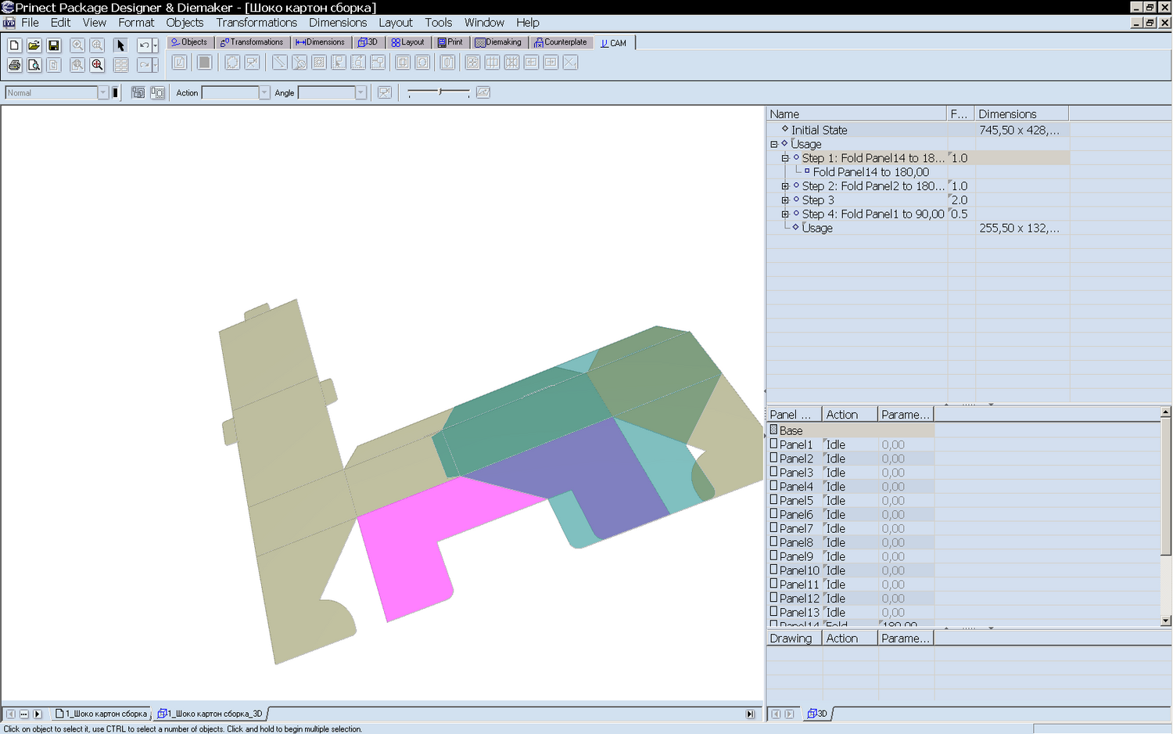Viewport: 1173px width, 734px height.
Task: Tick the Panel2 checkbox
Action: click(x=774, y=458)
